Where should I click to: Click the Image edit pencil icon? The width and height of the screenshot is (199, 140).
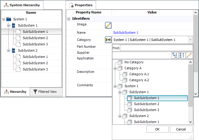108,25
